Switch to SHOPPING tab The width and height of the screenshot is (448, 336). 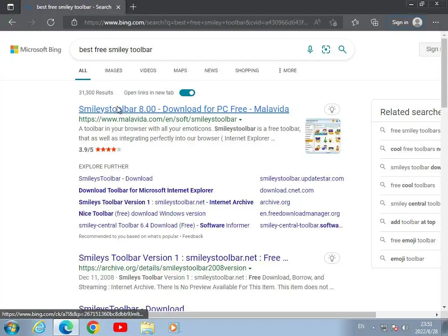[x=247, y=70]
